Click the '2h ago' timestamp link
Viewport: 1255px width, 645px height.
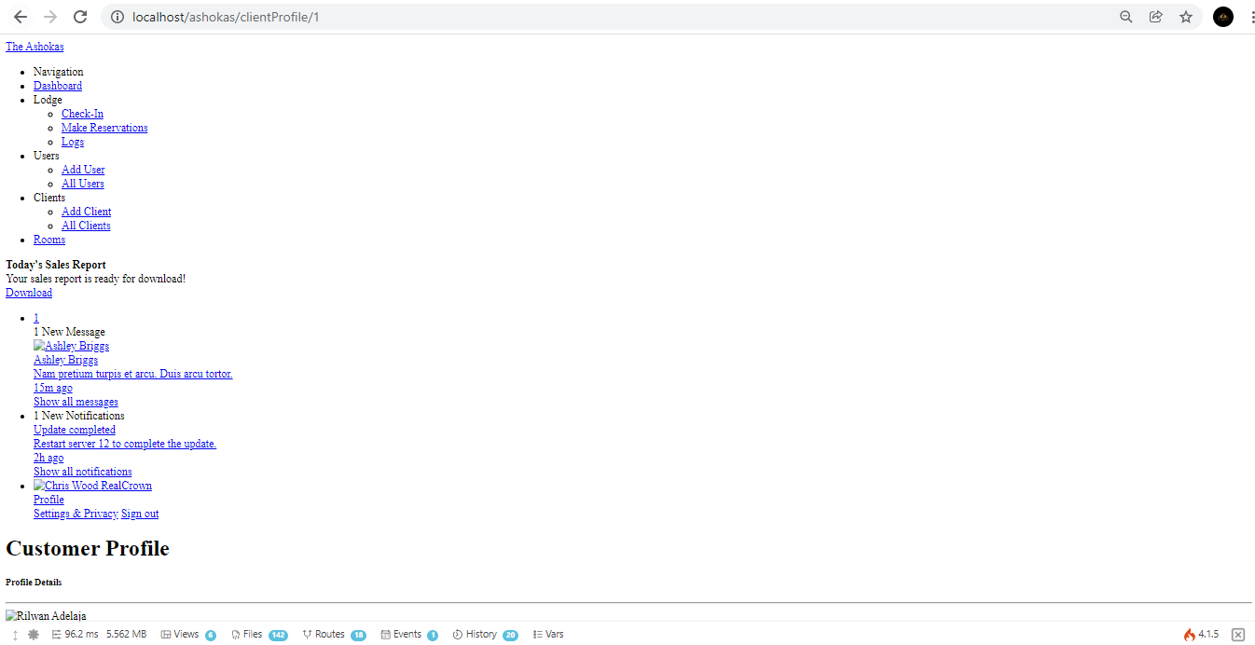click(x=48, y=458)
